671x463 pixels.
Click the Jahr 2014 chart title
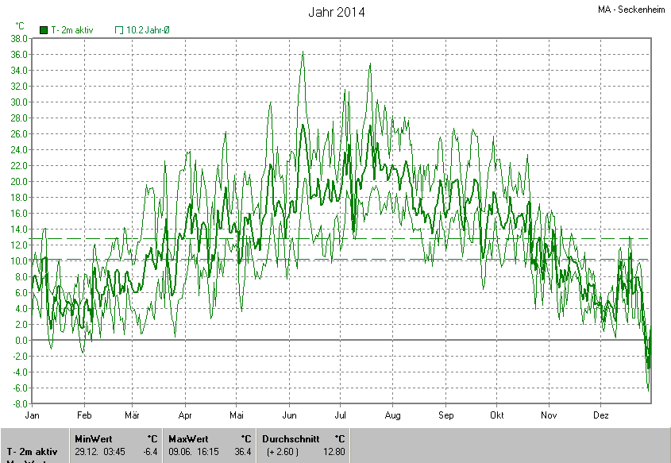337,13
